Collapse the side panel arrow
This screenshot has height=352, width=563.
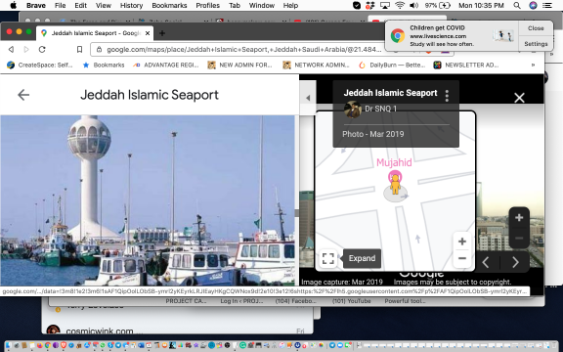(308, 98)
